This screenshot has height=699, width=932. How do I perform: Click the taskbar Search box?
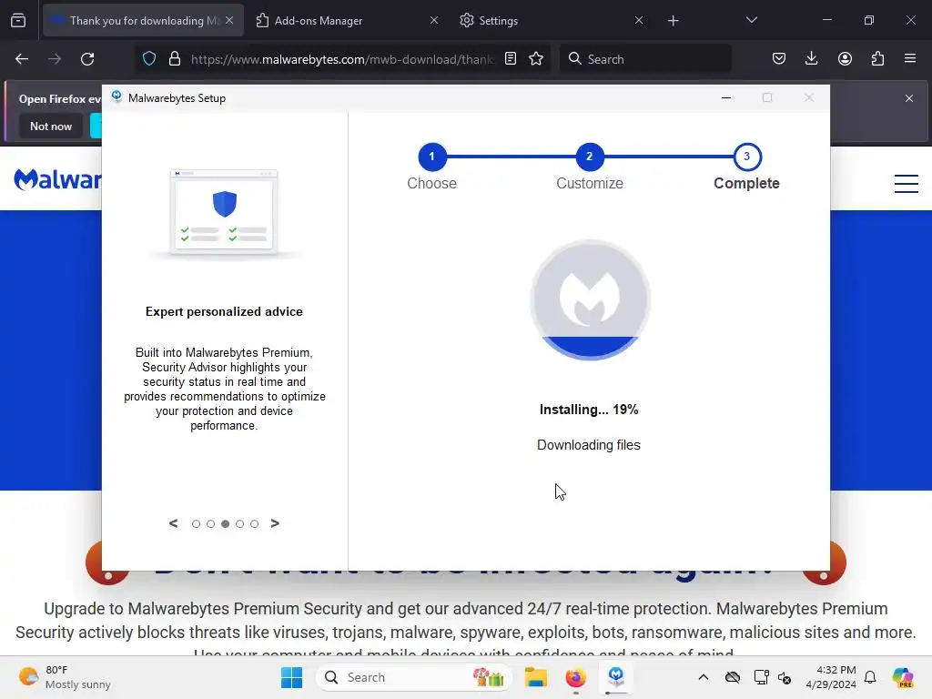(414, 677)
